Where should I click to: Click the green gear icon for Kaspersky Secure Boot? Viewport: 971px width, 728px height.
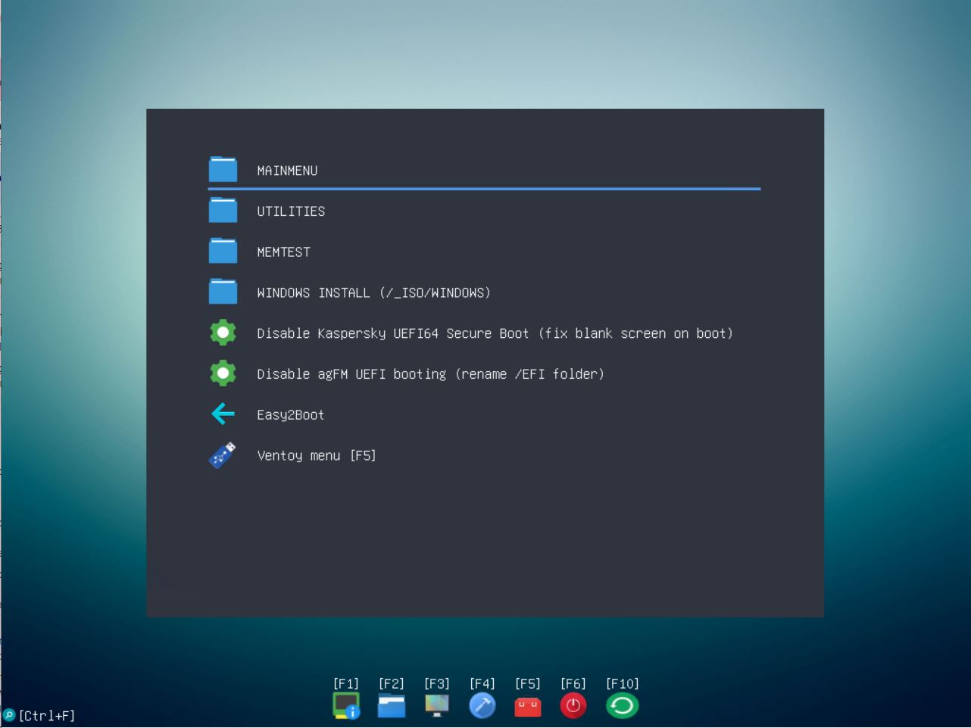pyautogui.click(x=223, y=333)
